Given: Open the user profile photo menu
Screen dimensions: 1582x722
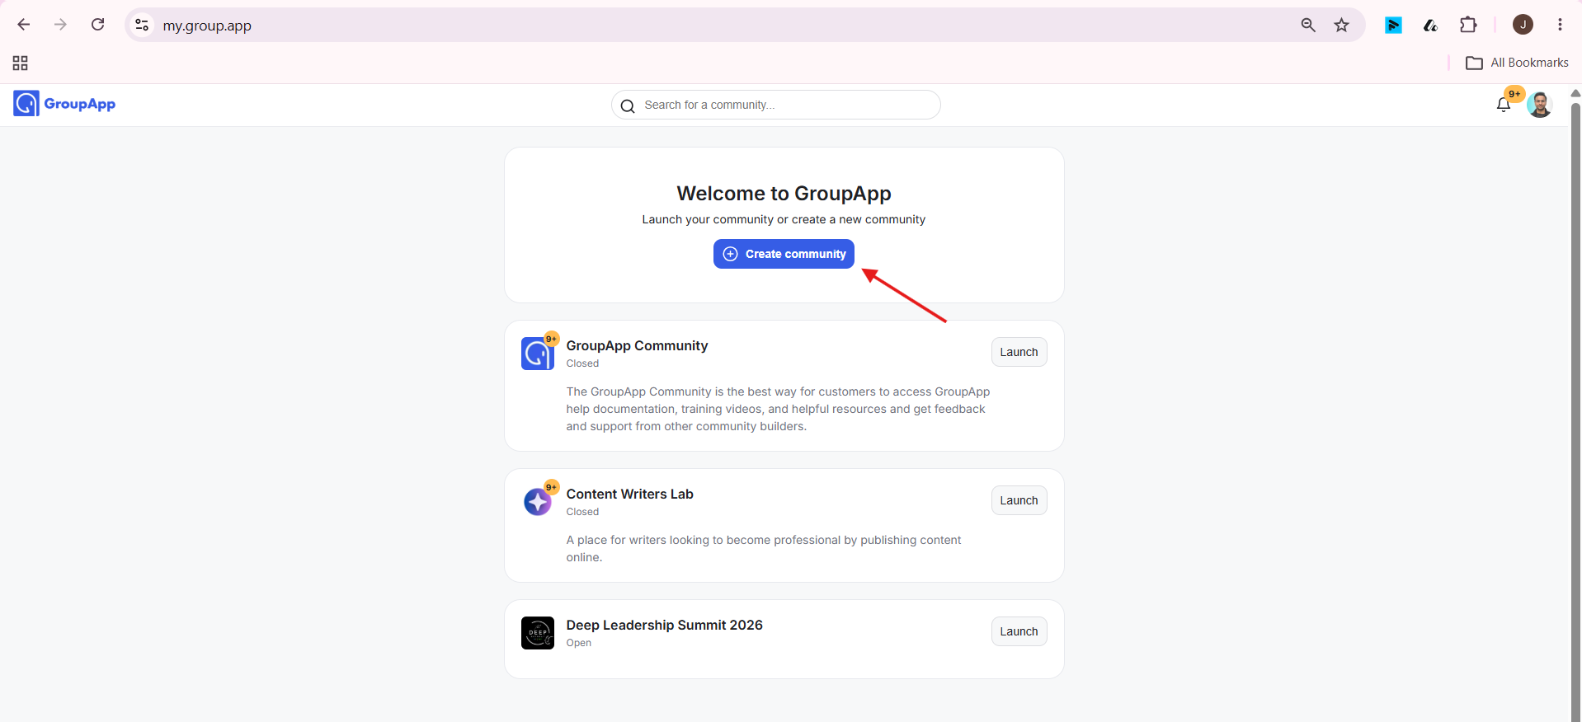Looking at the screenshot, I should point(1539,105).
